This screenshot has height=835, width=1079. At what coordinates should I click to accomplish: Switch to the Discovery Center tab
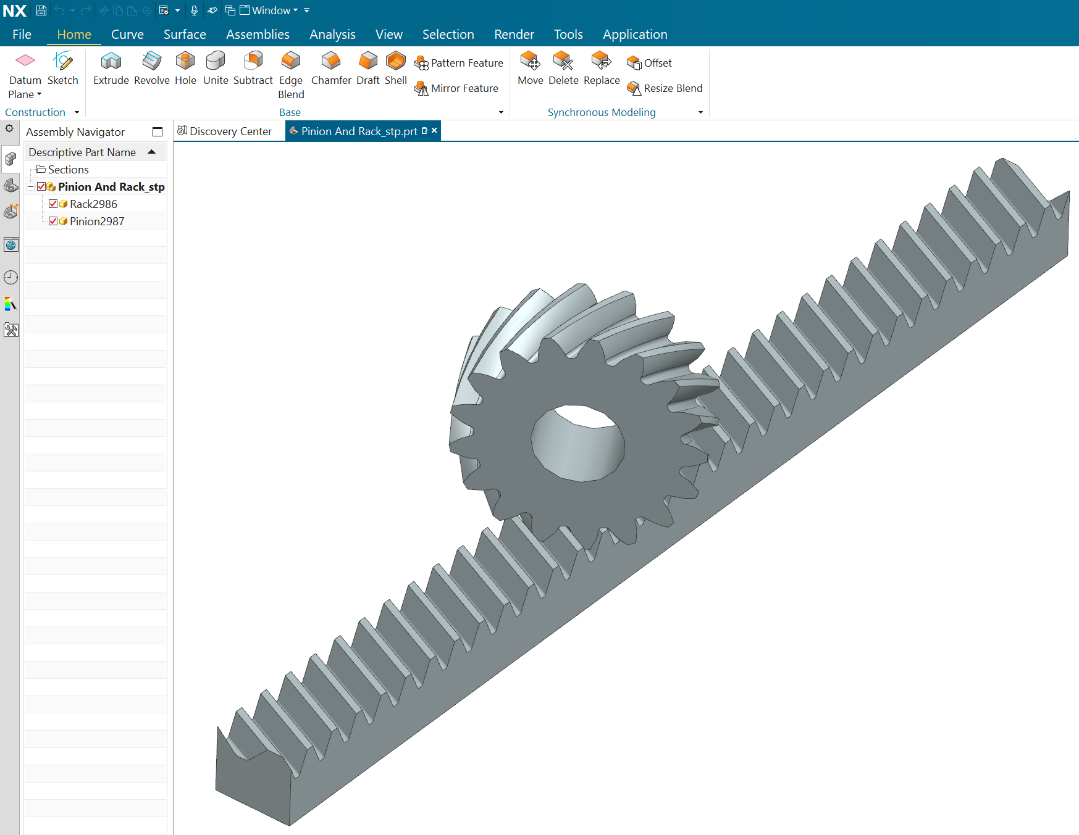click(225, 131)
